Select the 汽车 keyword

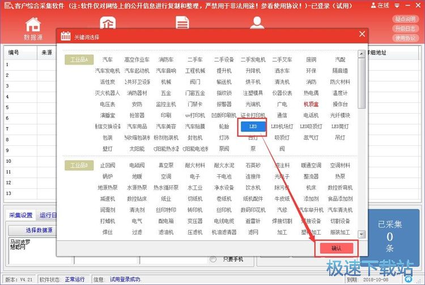pyautogui.click(x=108, y=59)
